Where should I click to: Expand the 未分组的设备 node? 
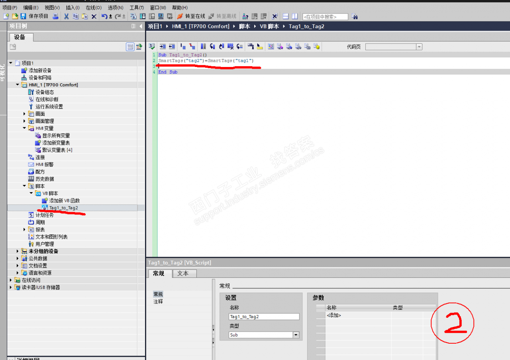(18, 251)
